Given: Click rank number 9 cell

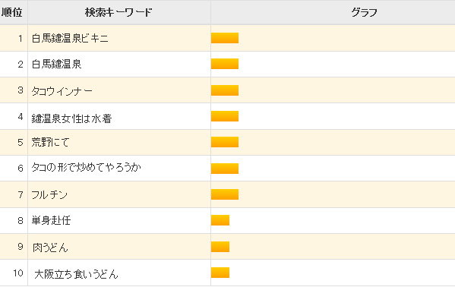Looking at the screenshot, I should coord(14,247).
